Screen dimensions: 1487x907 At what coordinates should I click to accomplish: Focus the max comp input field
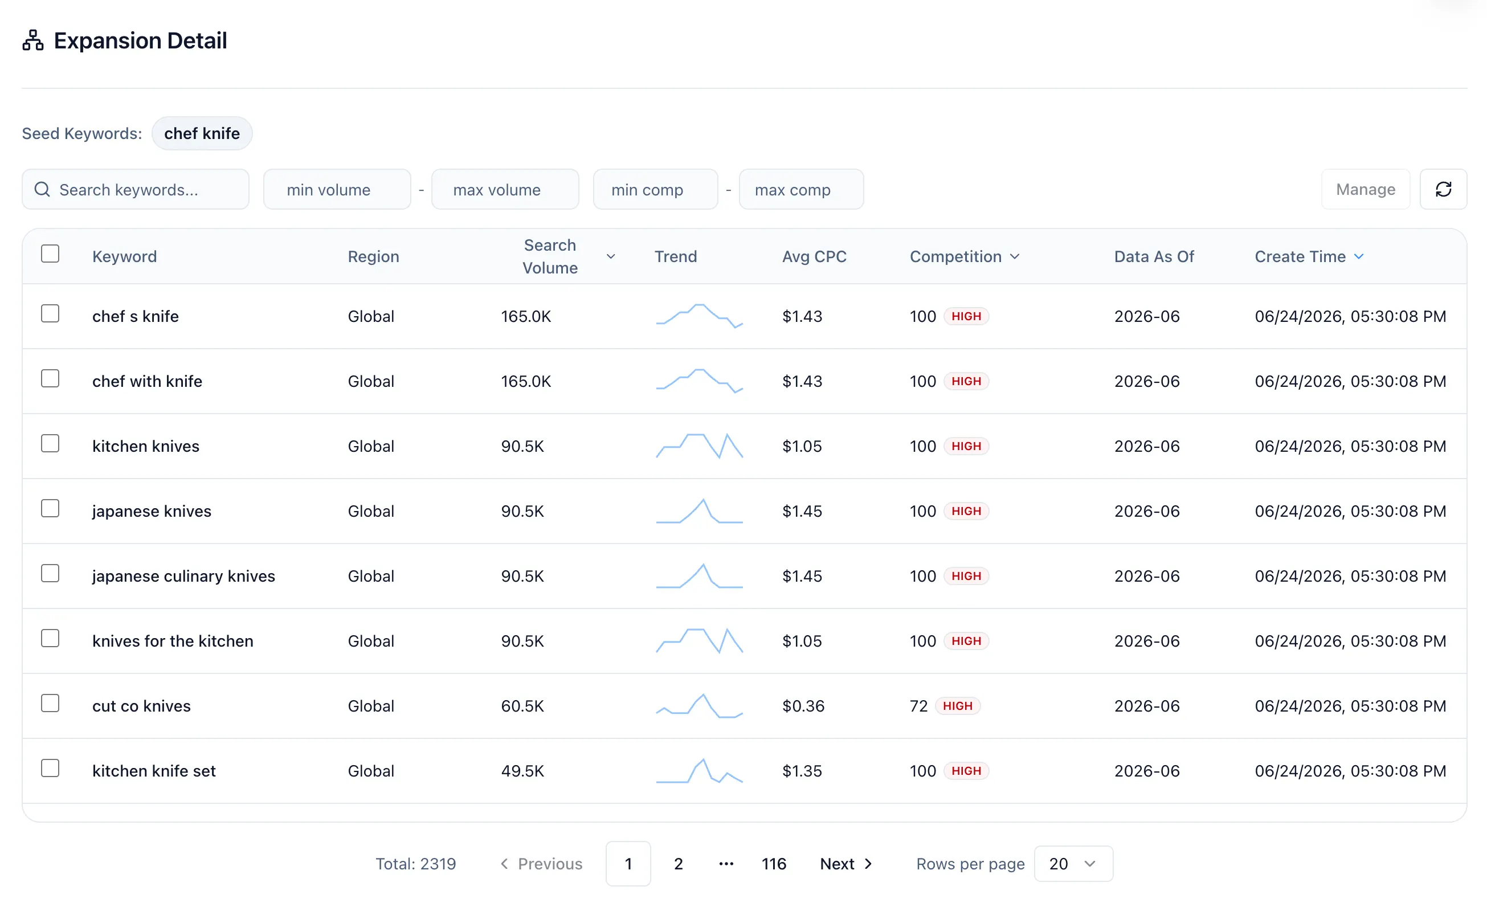pyautogui.click(x=801, y=190)
